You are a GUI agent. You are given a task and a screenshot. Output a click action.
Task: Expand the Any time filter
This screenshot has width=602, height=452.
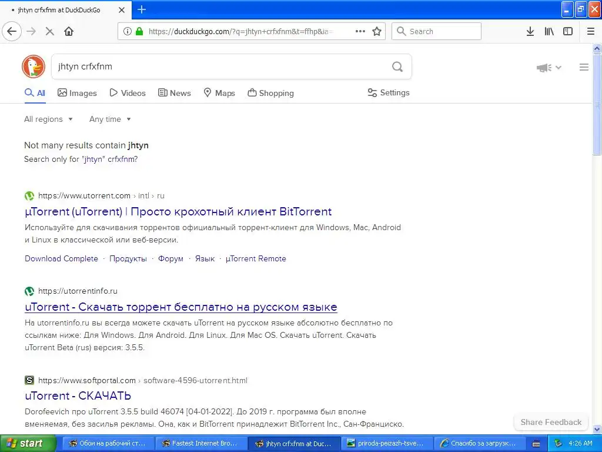click(x=110, y=119)
